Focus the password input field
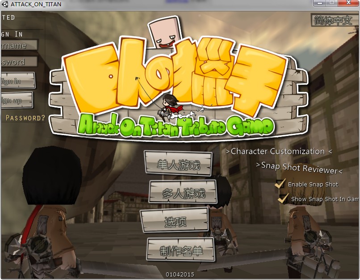The height and width of the screenshot is (280, 360). (19, 62)
